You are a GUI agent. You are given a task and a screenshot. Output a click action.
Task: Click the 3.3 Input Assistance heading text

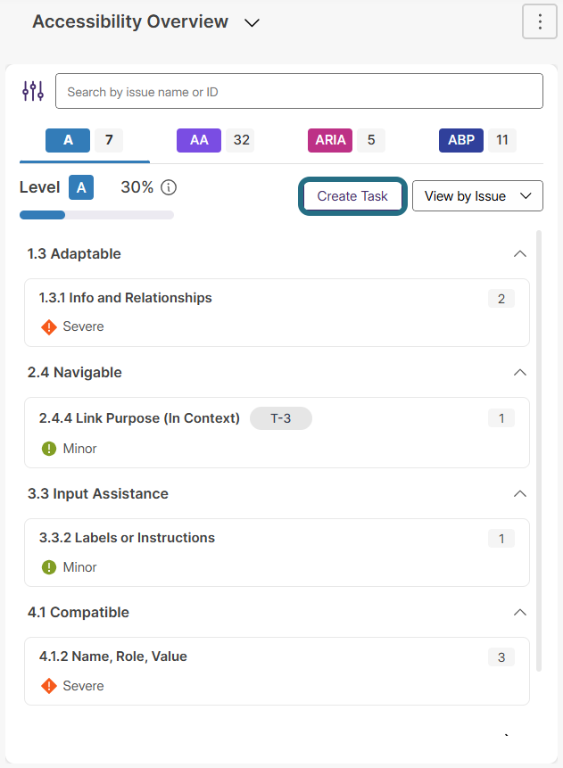(x=98, y=494)
